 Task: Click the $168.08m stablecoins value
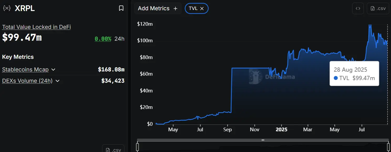(x=111, y=70)
